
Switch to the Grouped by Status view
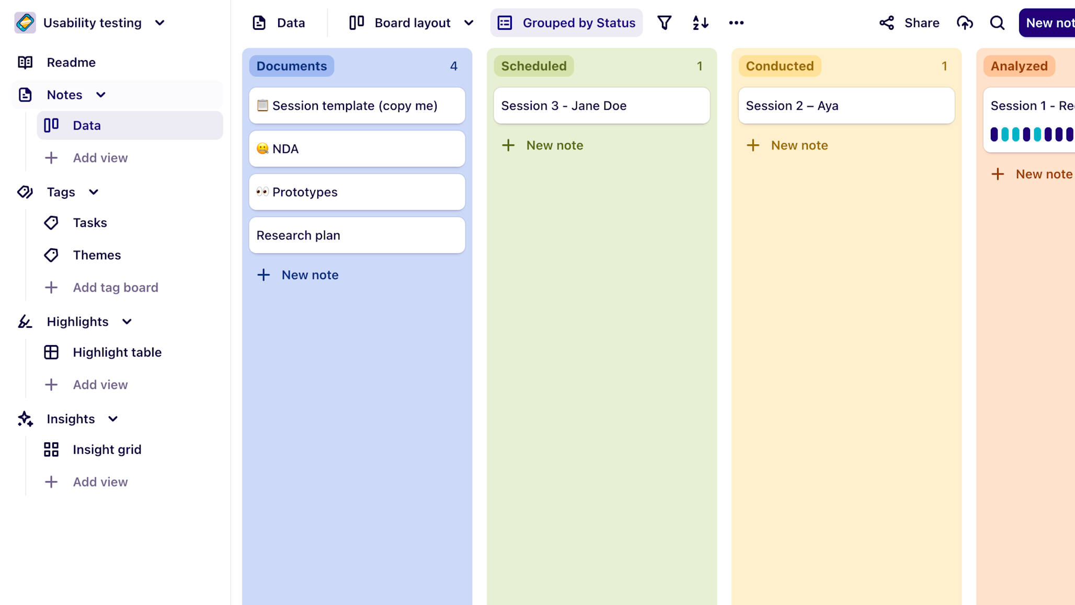[566, 22]
